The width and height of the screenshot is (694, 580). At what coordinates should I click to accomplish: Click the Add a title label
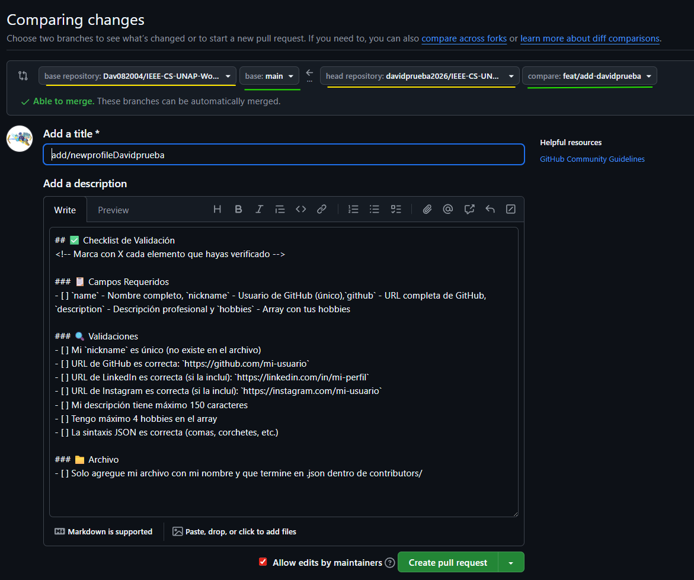pos(71,134)
